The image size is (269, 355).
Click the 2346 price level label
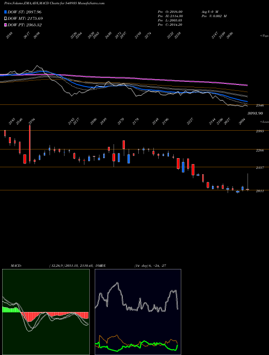click(x=260, y=105)
